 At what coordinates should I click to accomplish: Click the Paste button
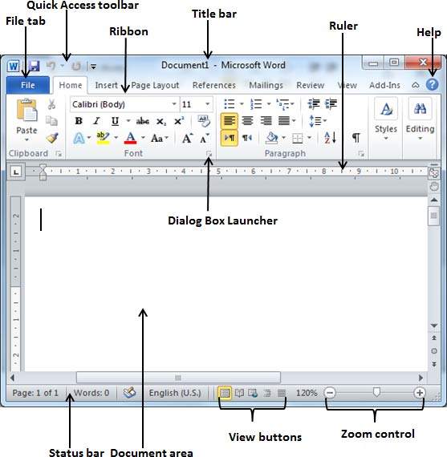26,120
